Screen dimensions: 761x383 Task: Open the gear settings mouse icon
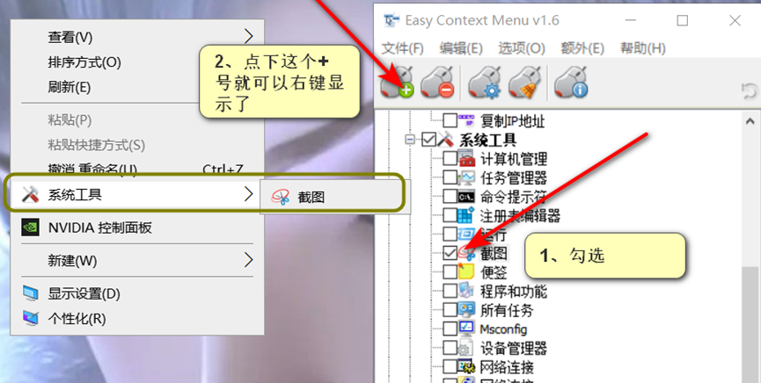click(x=485, y=83)
